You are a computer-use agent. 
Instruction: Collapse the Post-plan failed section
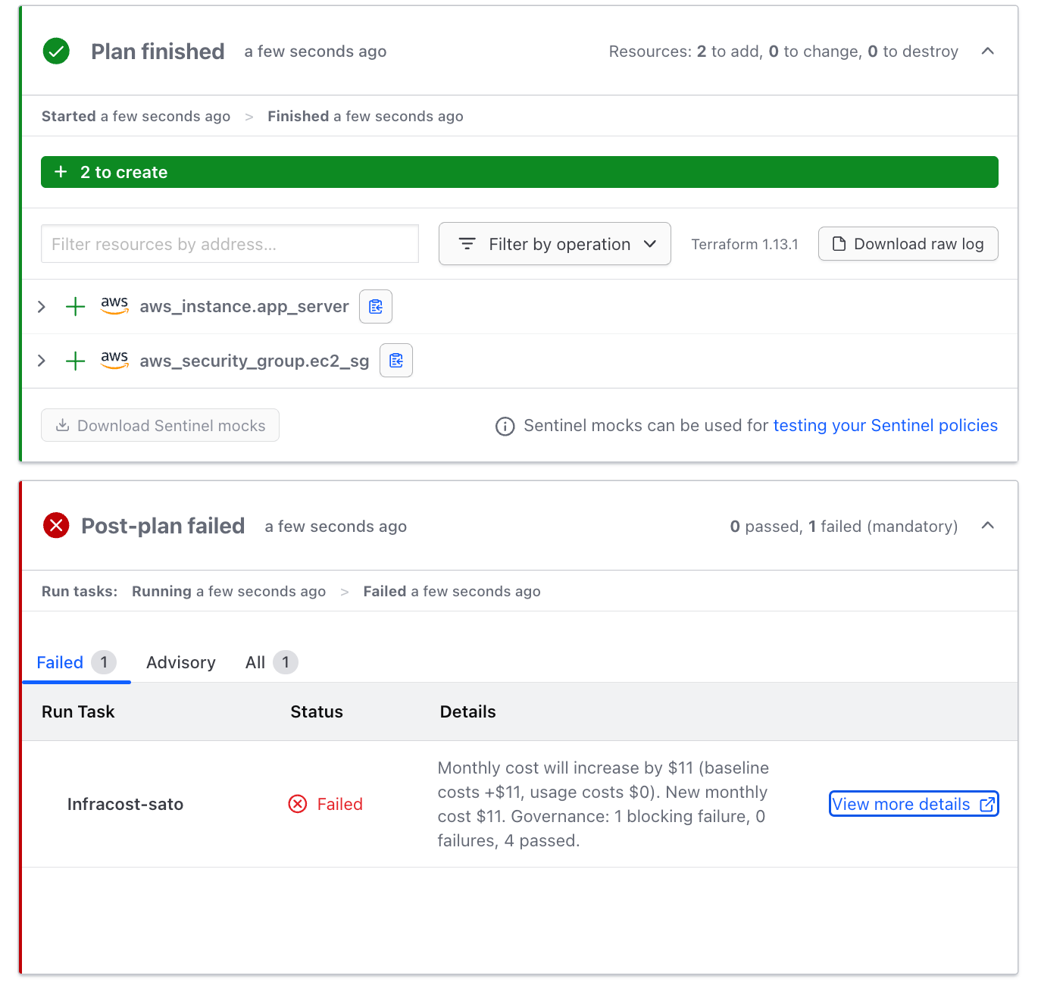coord(987,526)
